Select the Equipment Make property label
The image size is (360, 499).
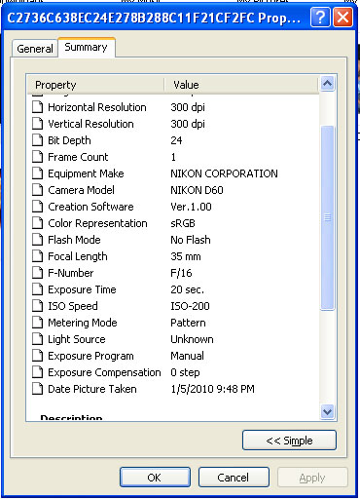(x=86, y=173)
